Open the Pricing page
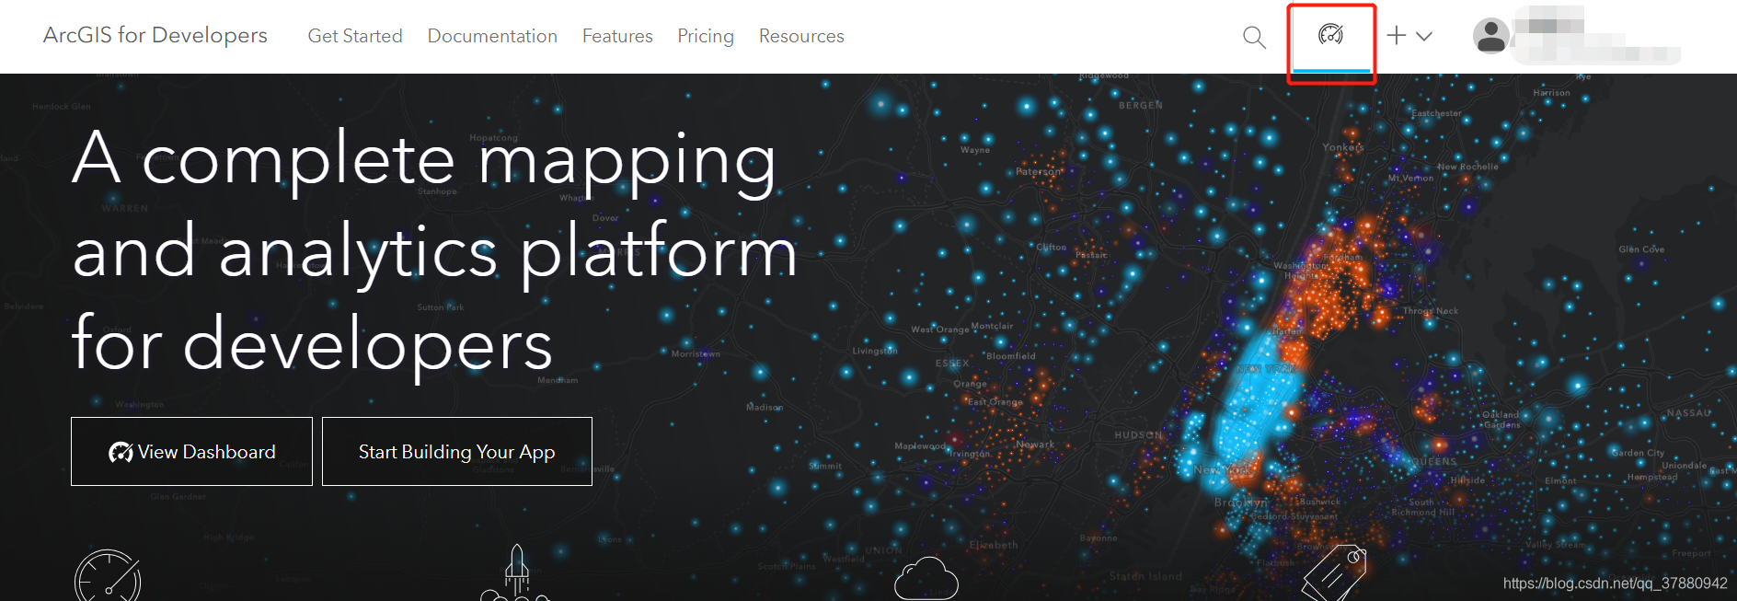The width and height of the screenshot is (1737, 601). [706, 36]
